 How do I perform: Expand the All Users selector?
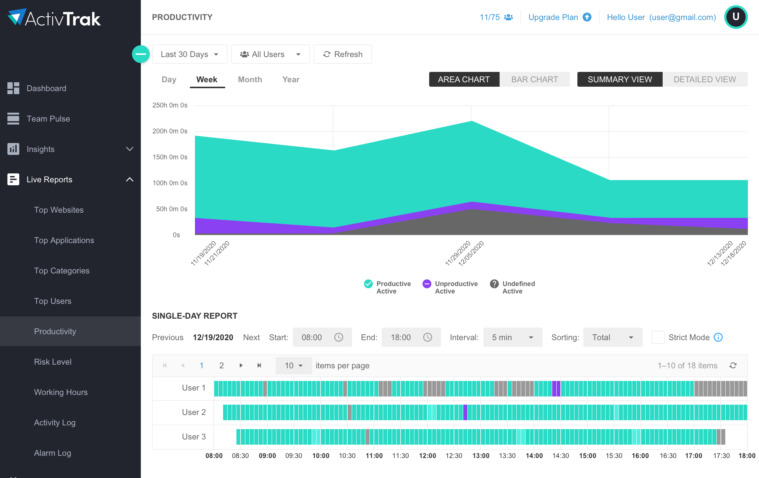click(x=270, y=54)
